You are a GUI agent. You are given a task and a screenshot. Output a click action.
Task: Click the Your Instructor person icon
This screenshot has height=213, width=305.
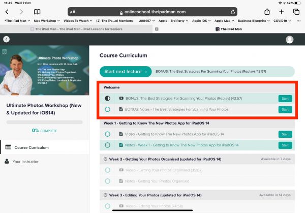click(7, 161)
